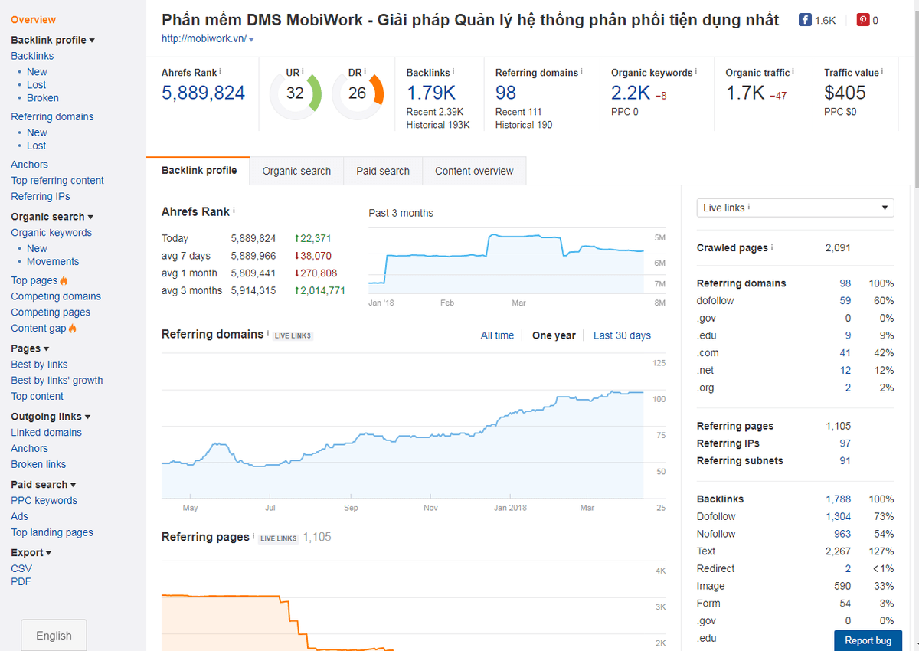Click info icon beside Backlinks metric header
919x651 pixels.
[x=453, y=71]
